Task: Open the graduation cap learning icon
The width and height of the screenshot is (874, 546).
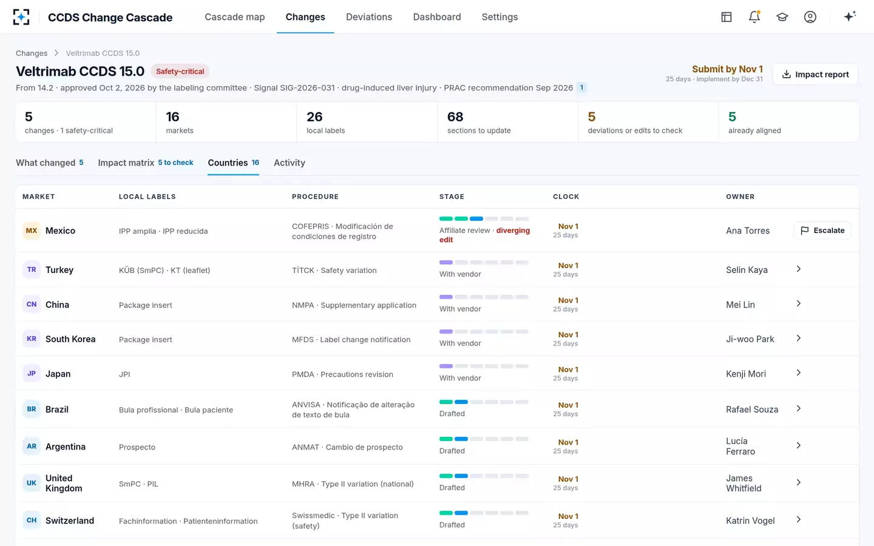Action: [782, 17]
